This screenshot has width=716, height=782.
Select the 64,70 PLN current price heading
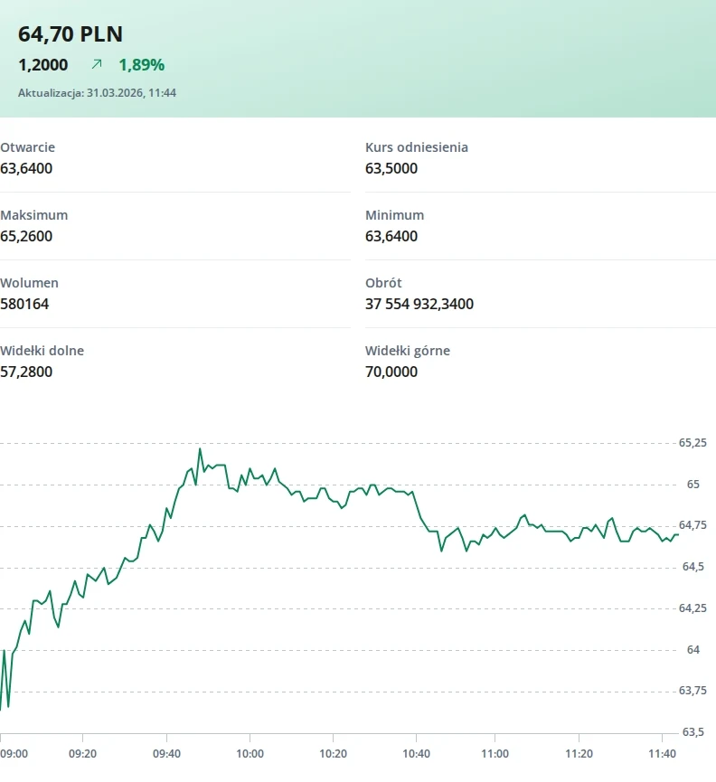[x=71, y=34]
